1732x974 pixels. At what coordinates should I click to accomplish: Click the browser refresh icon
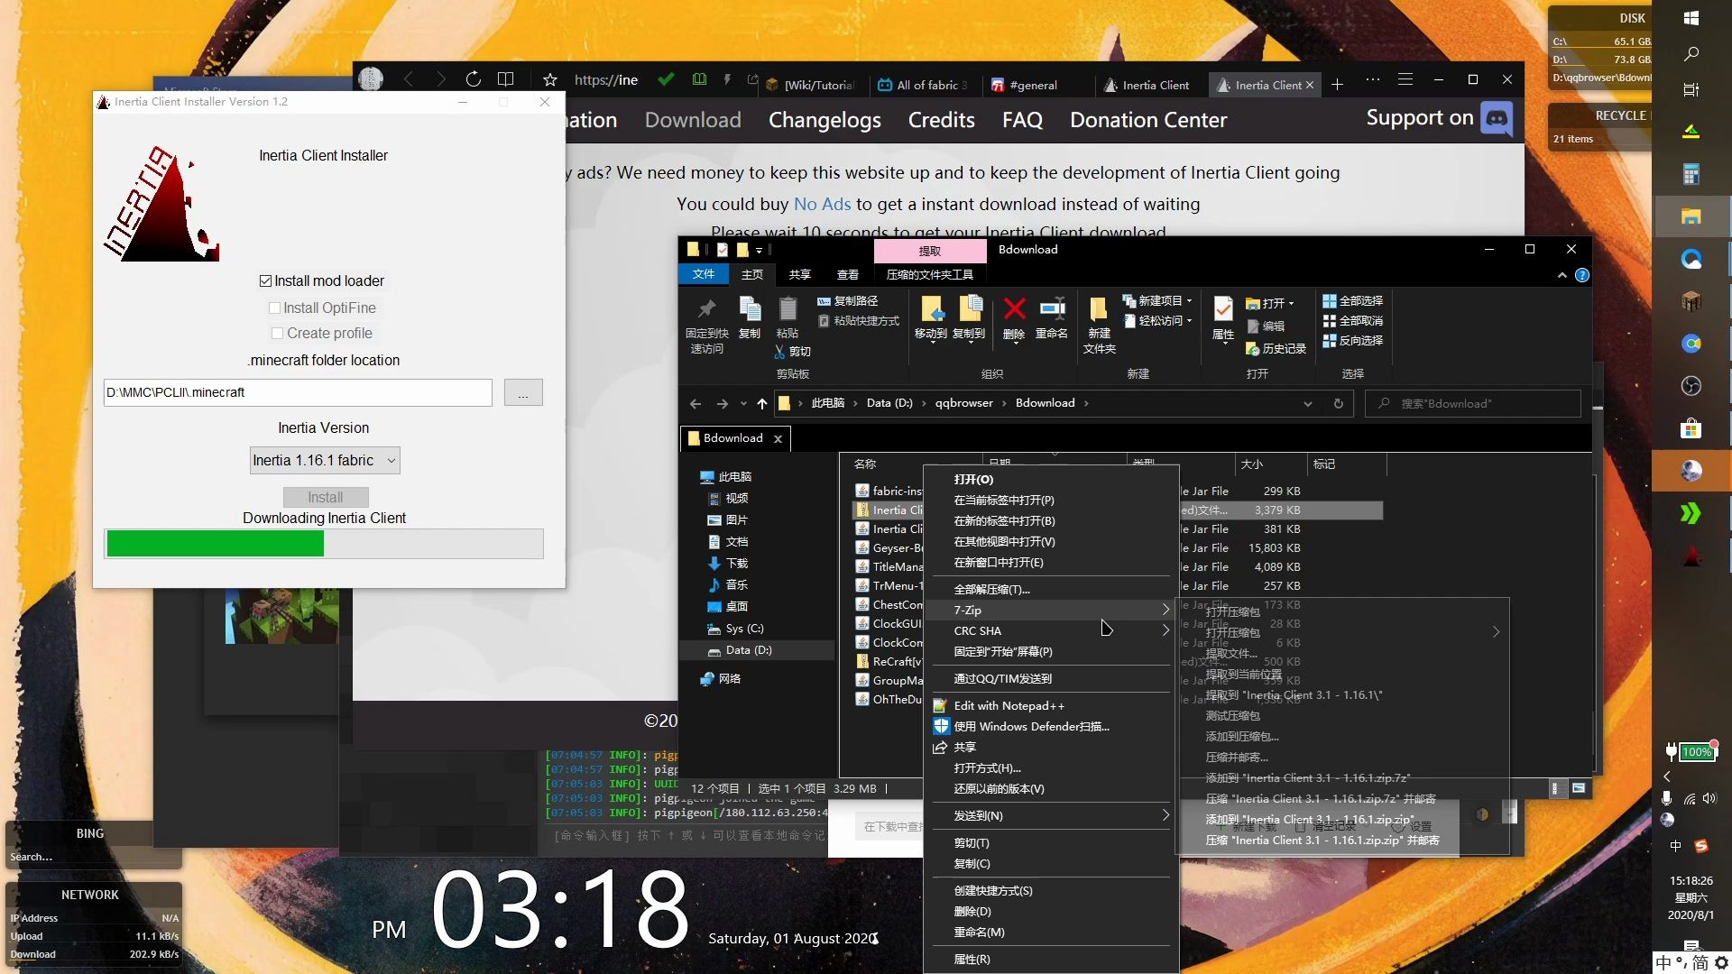[x=473, y=79]
